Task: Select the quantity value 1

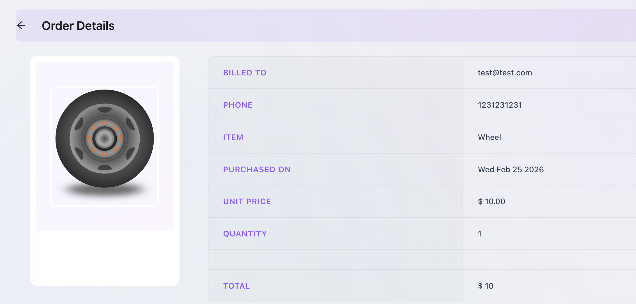Action: [480, 234]
